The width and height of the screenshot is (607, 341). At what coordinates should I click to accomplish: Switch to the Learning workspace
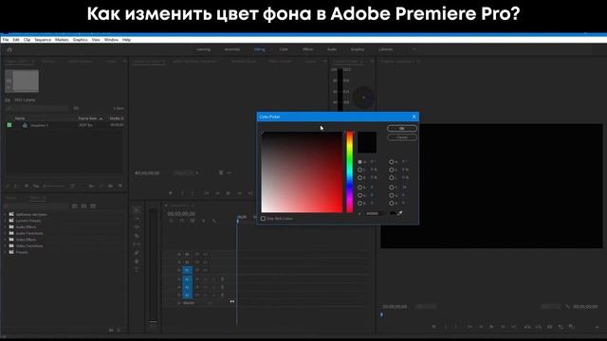[203, 49]
